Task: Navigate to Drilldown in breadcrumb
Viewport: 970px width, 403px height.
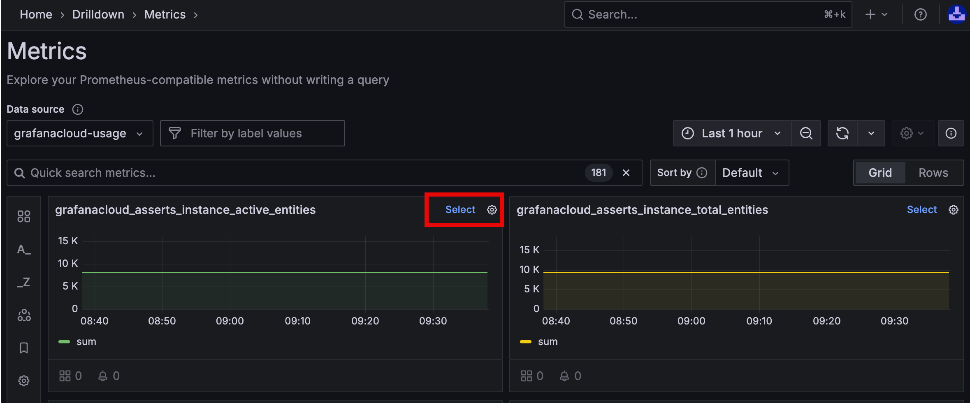Action: pyautogui.click(x=98, y=15)
